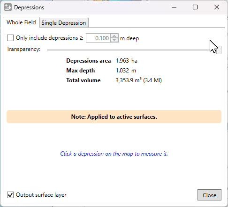Increase minimum depth with up stepper arrow
The height and width of the screenshot is (207, 228).
[x=114, y=36]
